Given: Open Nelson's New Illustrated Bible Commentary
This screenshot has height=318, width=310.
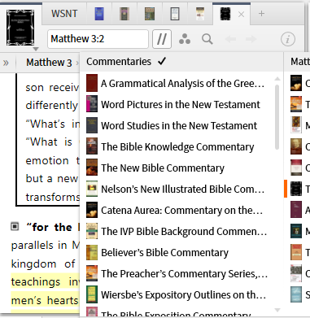Looking at the screenshot, I should point(182,189).
